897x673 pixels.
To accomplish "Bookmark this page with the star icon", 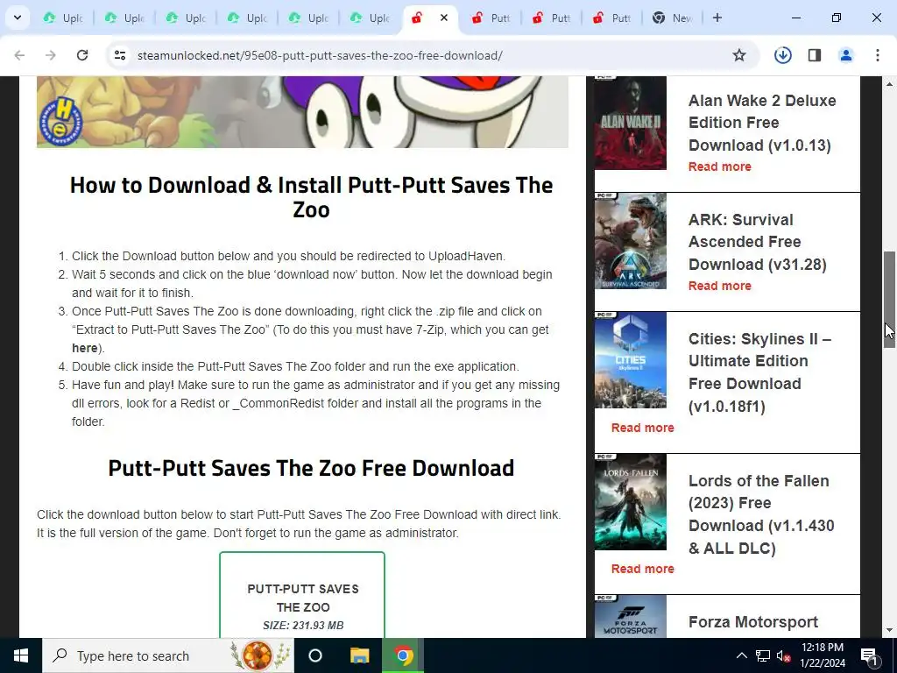I will (x=739, y=55).
